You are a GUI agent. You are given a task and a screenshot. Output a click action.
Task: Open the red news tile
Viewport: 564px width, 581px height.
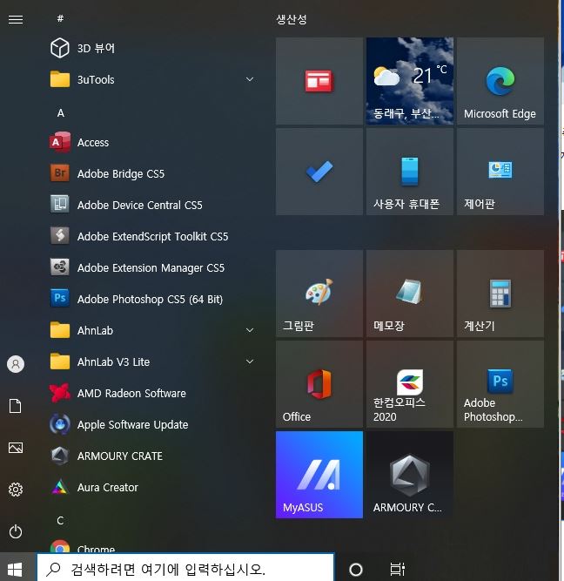(x=319, y=81)
